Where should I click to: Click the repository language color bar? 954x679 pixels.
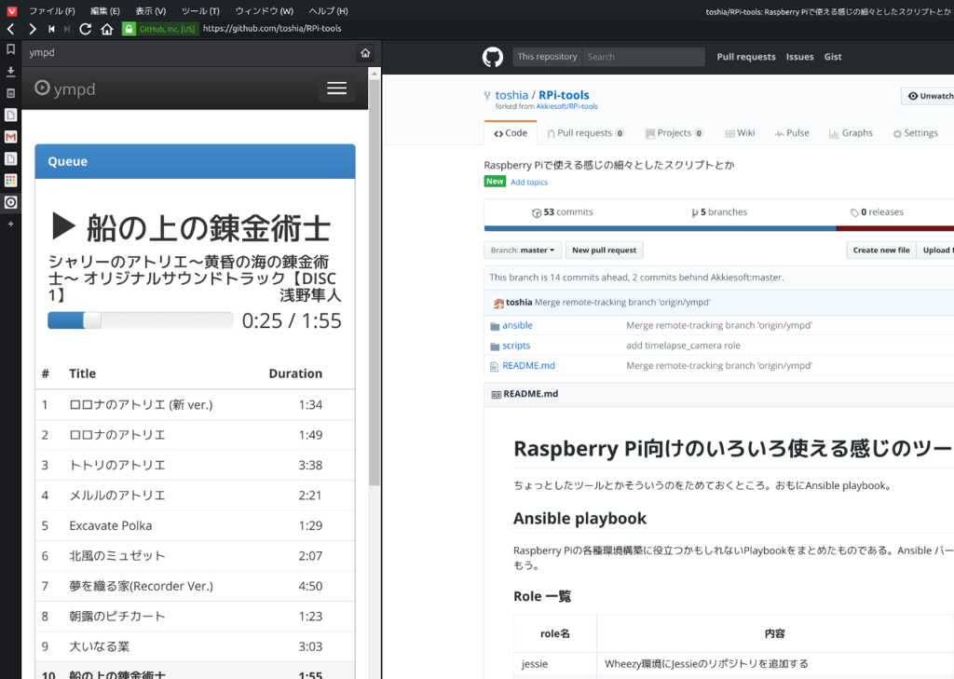pos(719,229)
